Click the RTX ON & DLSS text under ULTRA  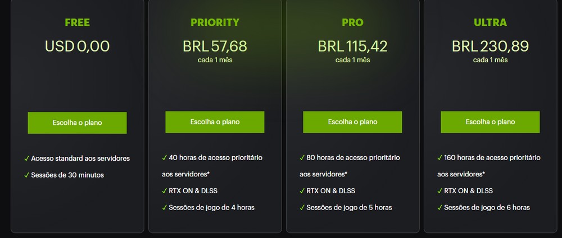pos(468,191)
